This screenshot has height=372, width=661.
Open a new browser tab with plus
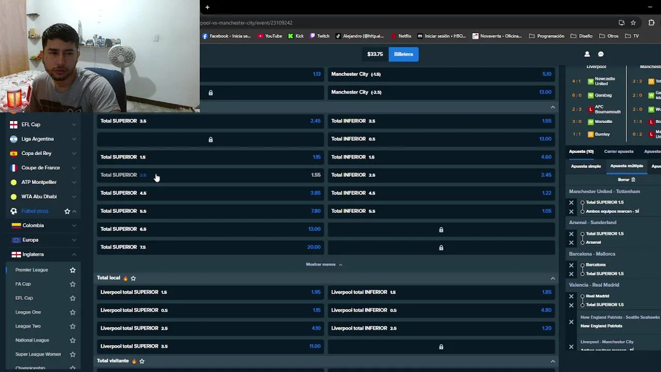[x=207, y=7]
